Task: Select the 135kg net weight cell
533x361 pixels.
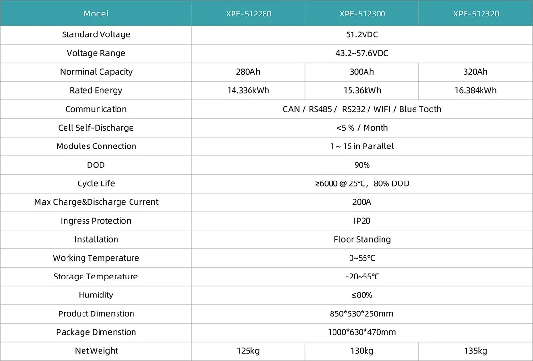Action: [476, 351]
